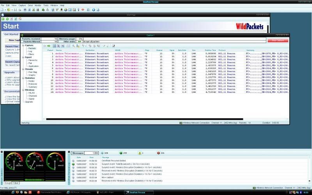The image size is (312, 195).
Task: Open the Capture menu
Action: [22, 5]
